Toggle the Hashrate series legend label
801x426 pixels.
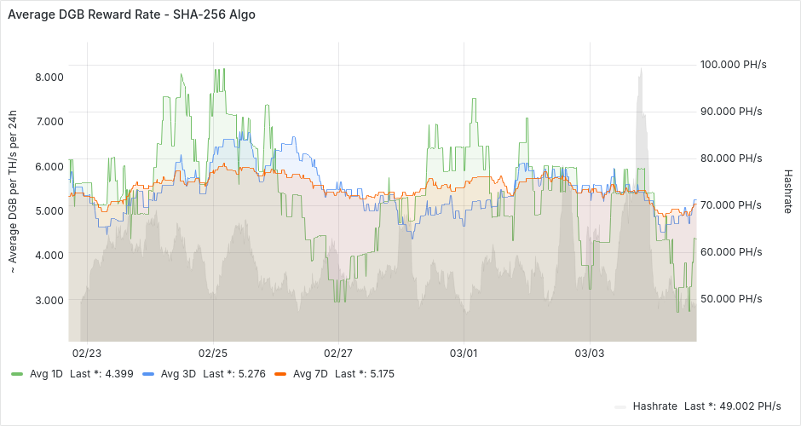coord(654,407)
